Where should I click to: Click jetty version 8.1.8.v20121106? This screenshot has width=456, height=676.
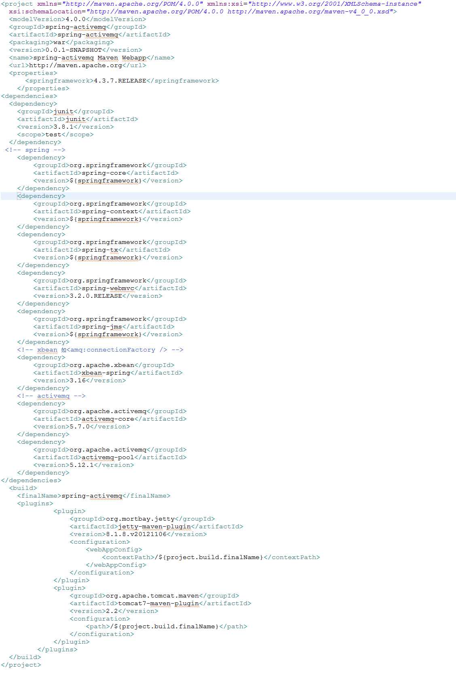[136, 534]
